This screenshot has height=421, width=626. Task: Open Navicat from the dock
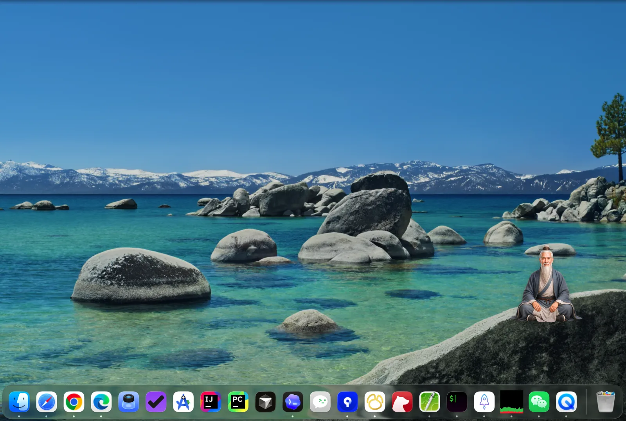click(x=375, y=402)
